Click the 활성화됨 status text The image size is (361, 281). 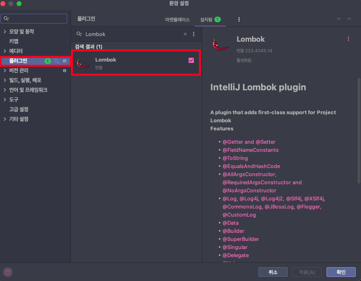(x=244, y=60)
